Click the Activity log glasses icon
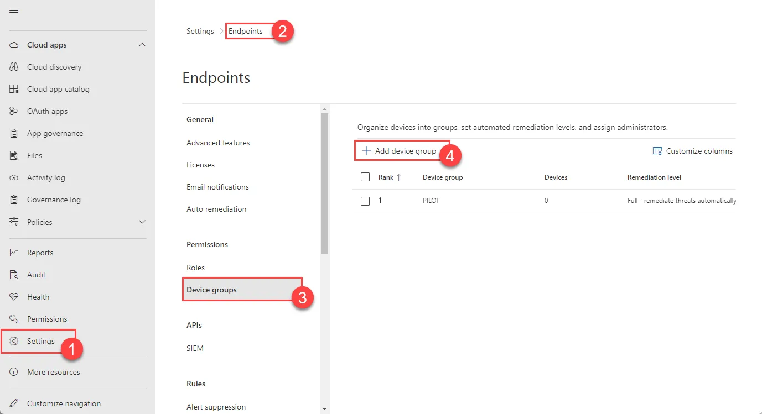The image size is (762, 414). (x=14, y=177)
